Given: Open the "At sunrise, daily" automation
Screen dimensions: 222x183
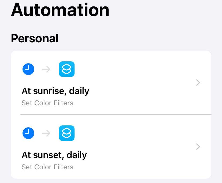Looking at the screenshot, I should point(55,91).
